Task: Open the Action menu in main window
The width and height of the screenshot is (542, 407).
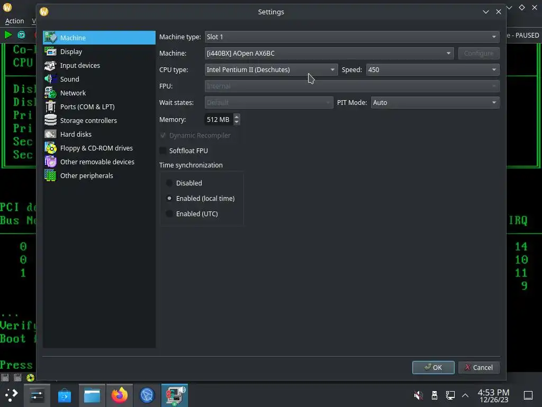Action: click(14, 21)
